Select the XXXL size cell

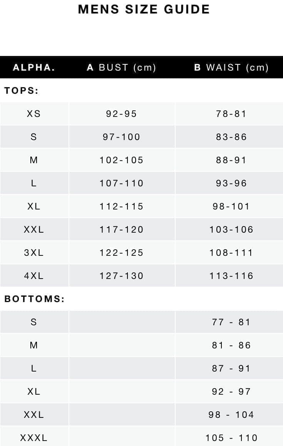34,438
